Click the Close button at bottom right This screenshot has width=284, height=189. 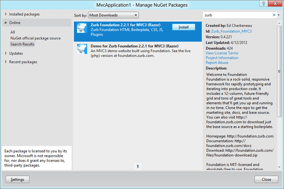266,180
